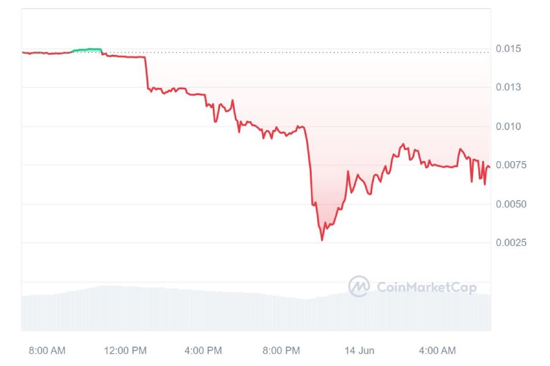Click the 0.0075 price axis label

[511, 165]
